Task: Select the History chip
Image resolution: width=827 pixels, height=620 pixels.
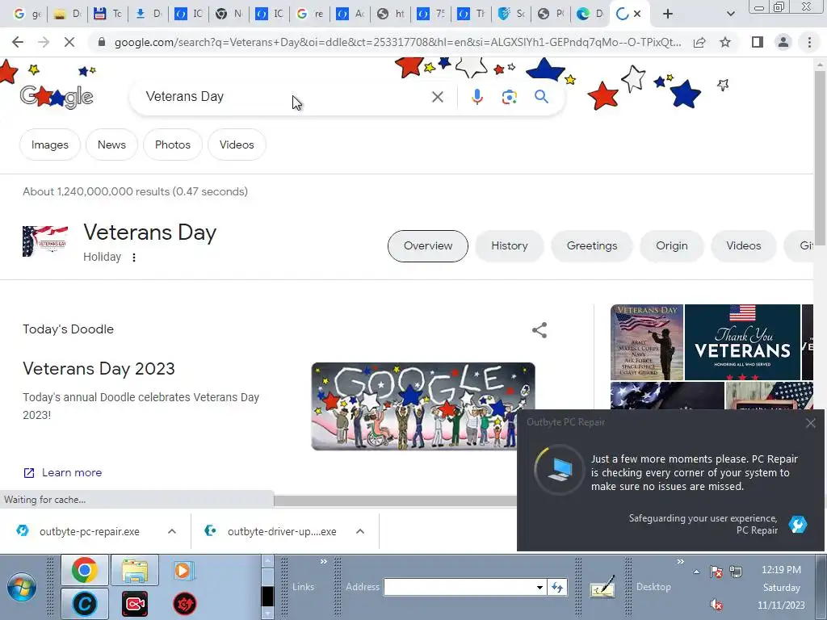Action: [x=509, y=245]
